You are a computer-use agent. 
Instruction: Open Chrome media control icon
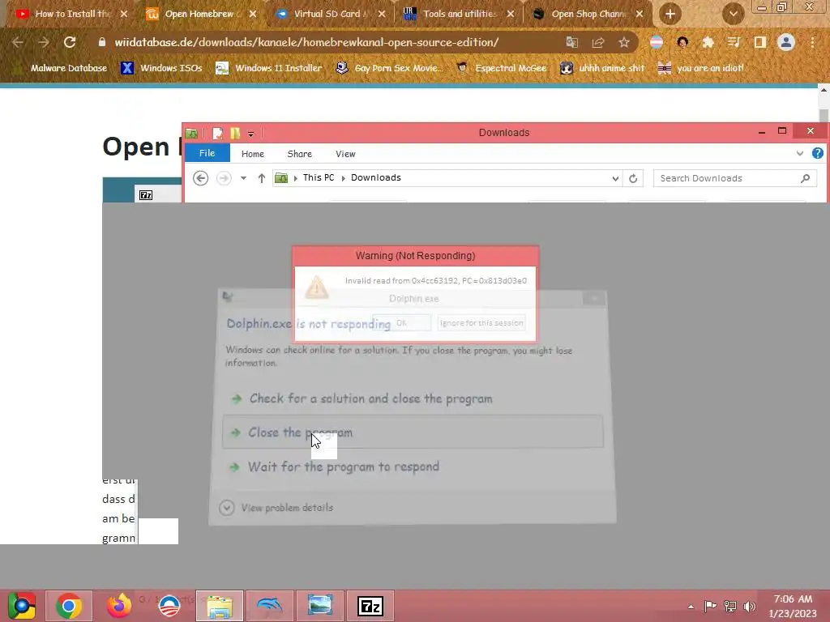click(734, 42)
